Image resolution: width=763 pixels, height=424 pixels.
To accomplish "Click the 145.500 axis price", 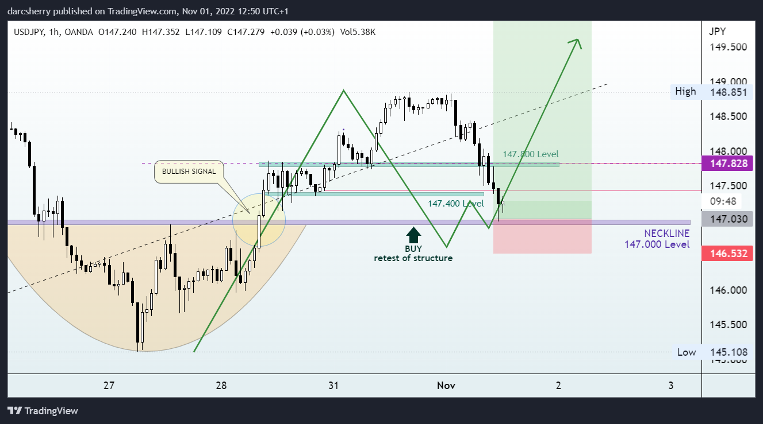I will click(x=729, y=325).
